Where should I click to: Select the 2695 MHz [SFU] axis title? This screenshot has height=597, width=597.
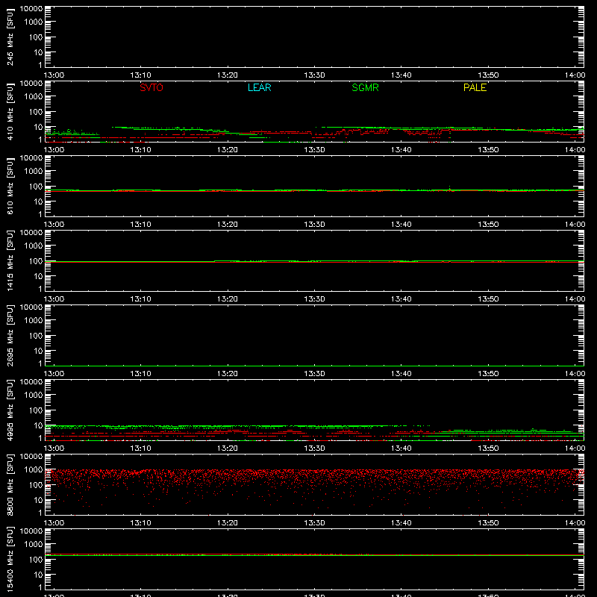pos(10,335)
